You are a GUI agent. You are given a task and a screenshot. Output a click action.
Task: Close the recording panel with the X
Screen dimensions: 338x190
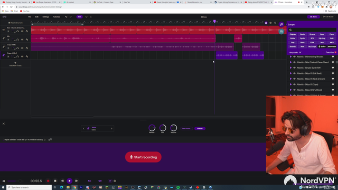click(4, 123)
